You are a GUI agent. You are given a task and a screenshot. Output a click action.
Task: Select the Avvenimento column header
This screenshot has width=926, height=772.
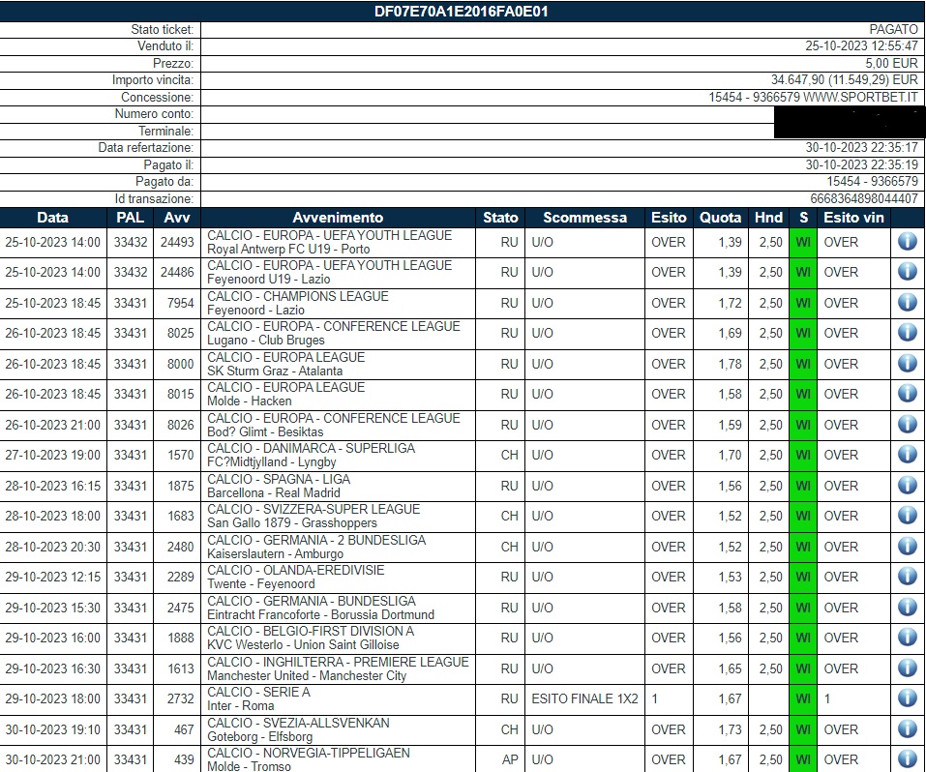(338, 218)
